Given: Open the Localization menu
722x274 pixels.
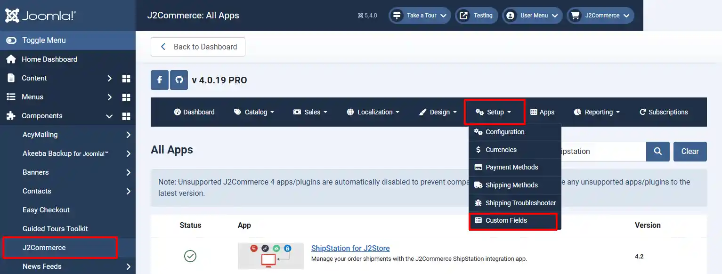Looking at the screenshot, I should [373, 112].
